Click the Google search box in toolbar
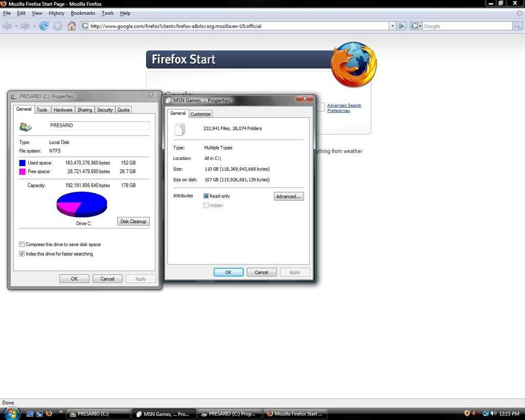Image resolution: width=525 pixels, height=420 pixels. pyautogui.click(x=468, y=26)
